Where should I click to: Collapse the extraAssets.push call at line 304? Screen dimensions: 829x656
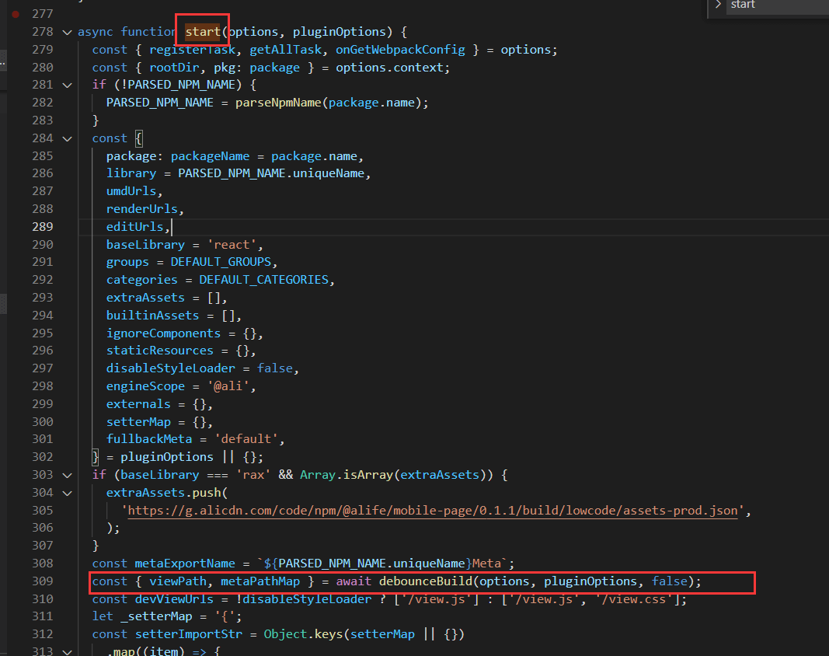point(67,493)
